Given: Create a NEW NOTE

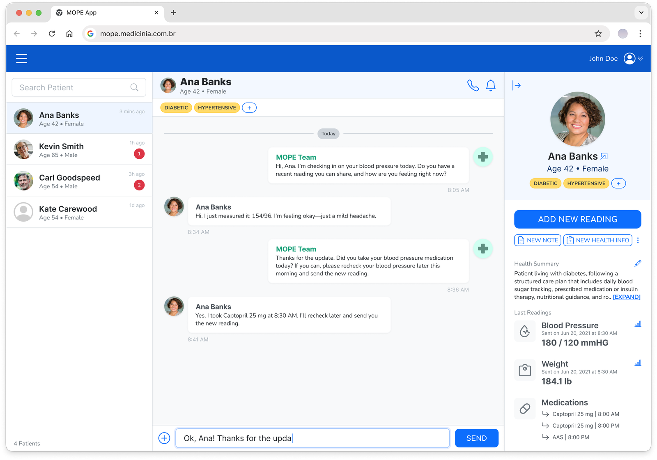Looking at the screenshot, I should [x=538, y=240].
